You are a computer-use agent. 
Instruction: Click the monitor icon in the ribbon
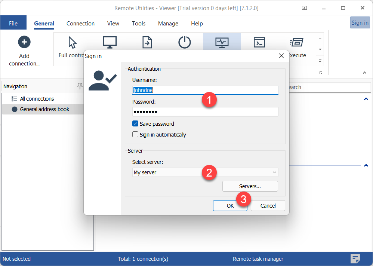coord(110,42)
